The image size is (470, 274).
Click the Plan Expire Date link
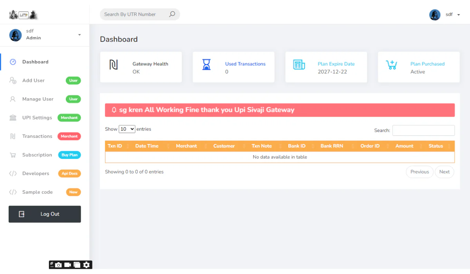(x=336, y=64)
